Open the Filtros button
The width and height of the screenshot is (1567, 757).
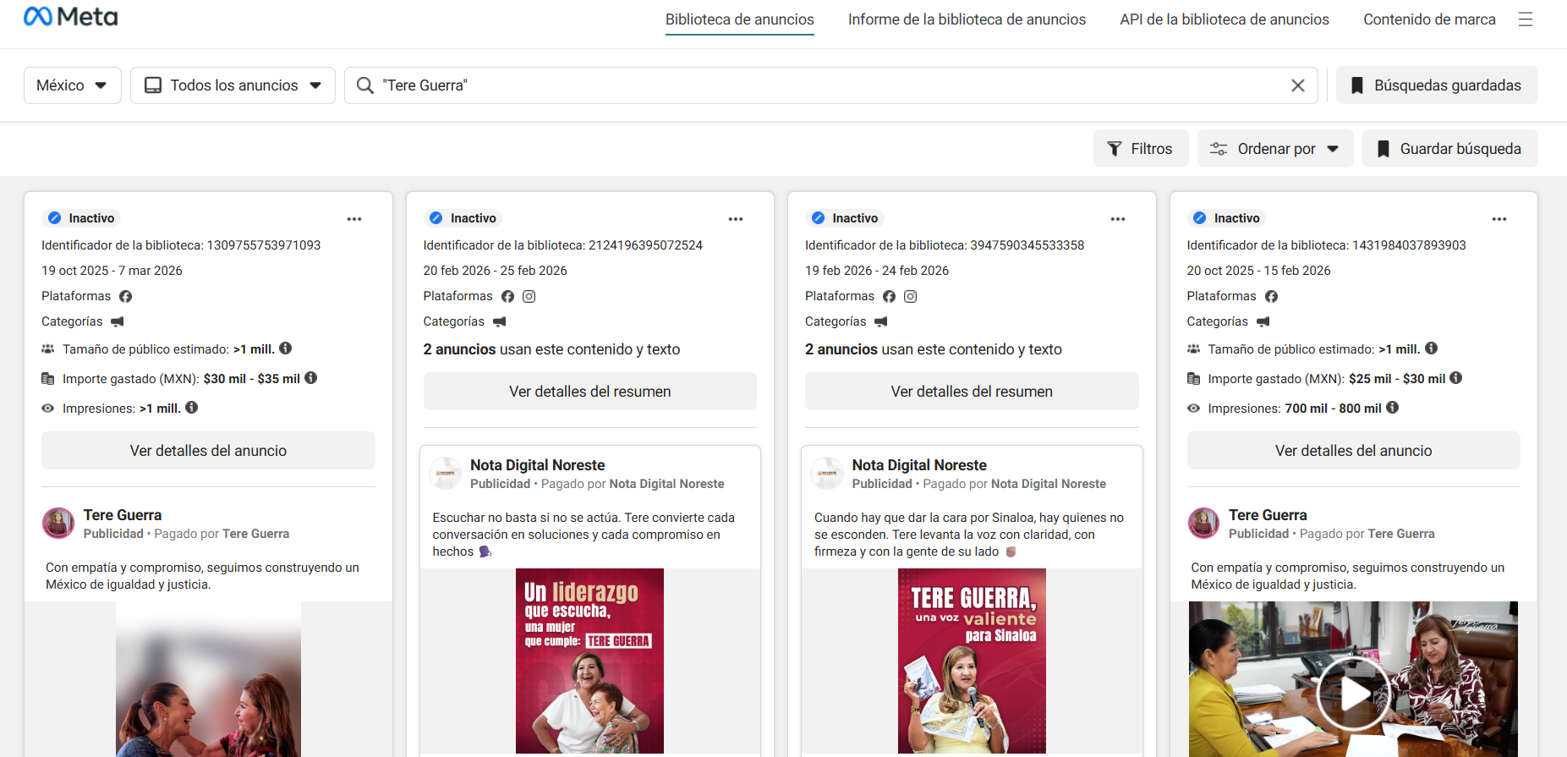[1140, 149]
